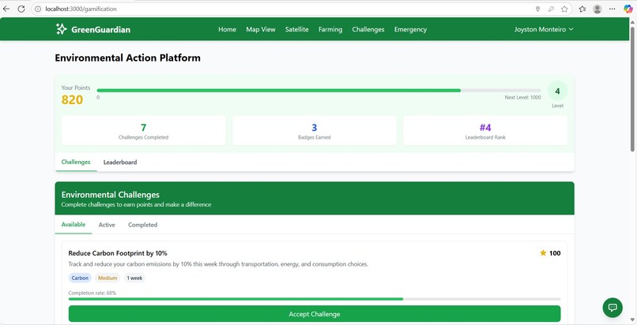
Task: Click the Accept Challenge button
Action: pyautogui.click(x=315, y=314)
